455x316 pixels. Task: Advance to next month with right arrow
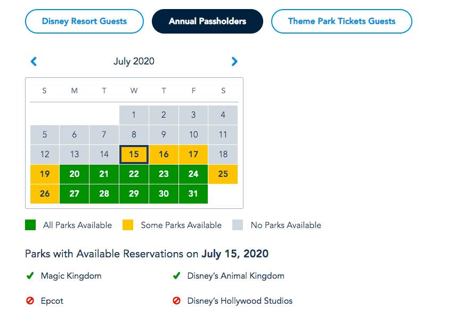pos(234,61)
